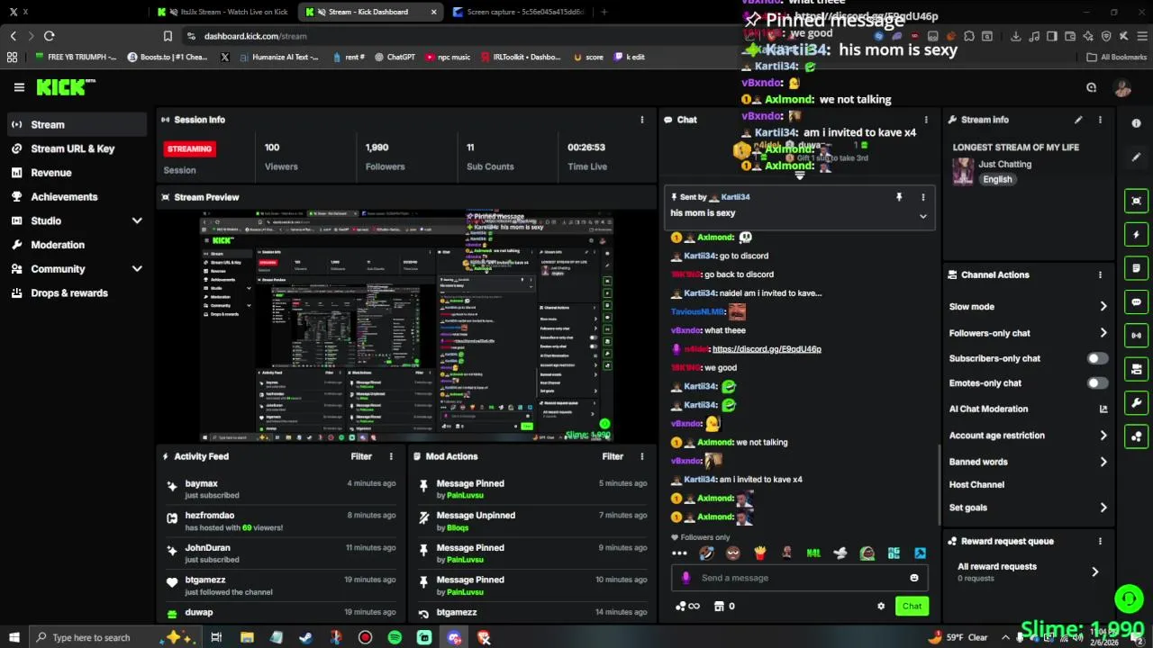Image resolution: width=1153 pixels, height=648 pixels.
Task: Open emoji picker in message box
Action: 914,578
